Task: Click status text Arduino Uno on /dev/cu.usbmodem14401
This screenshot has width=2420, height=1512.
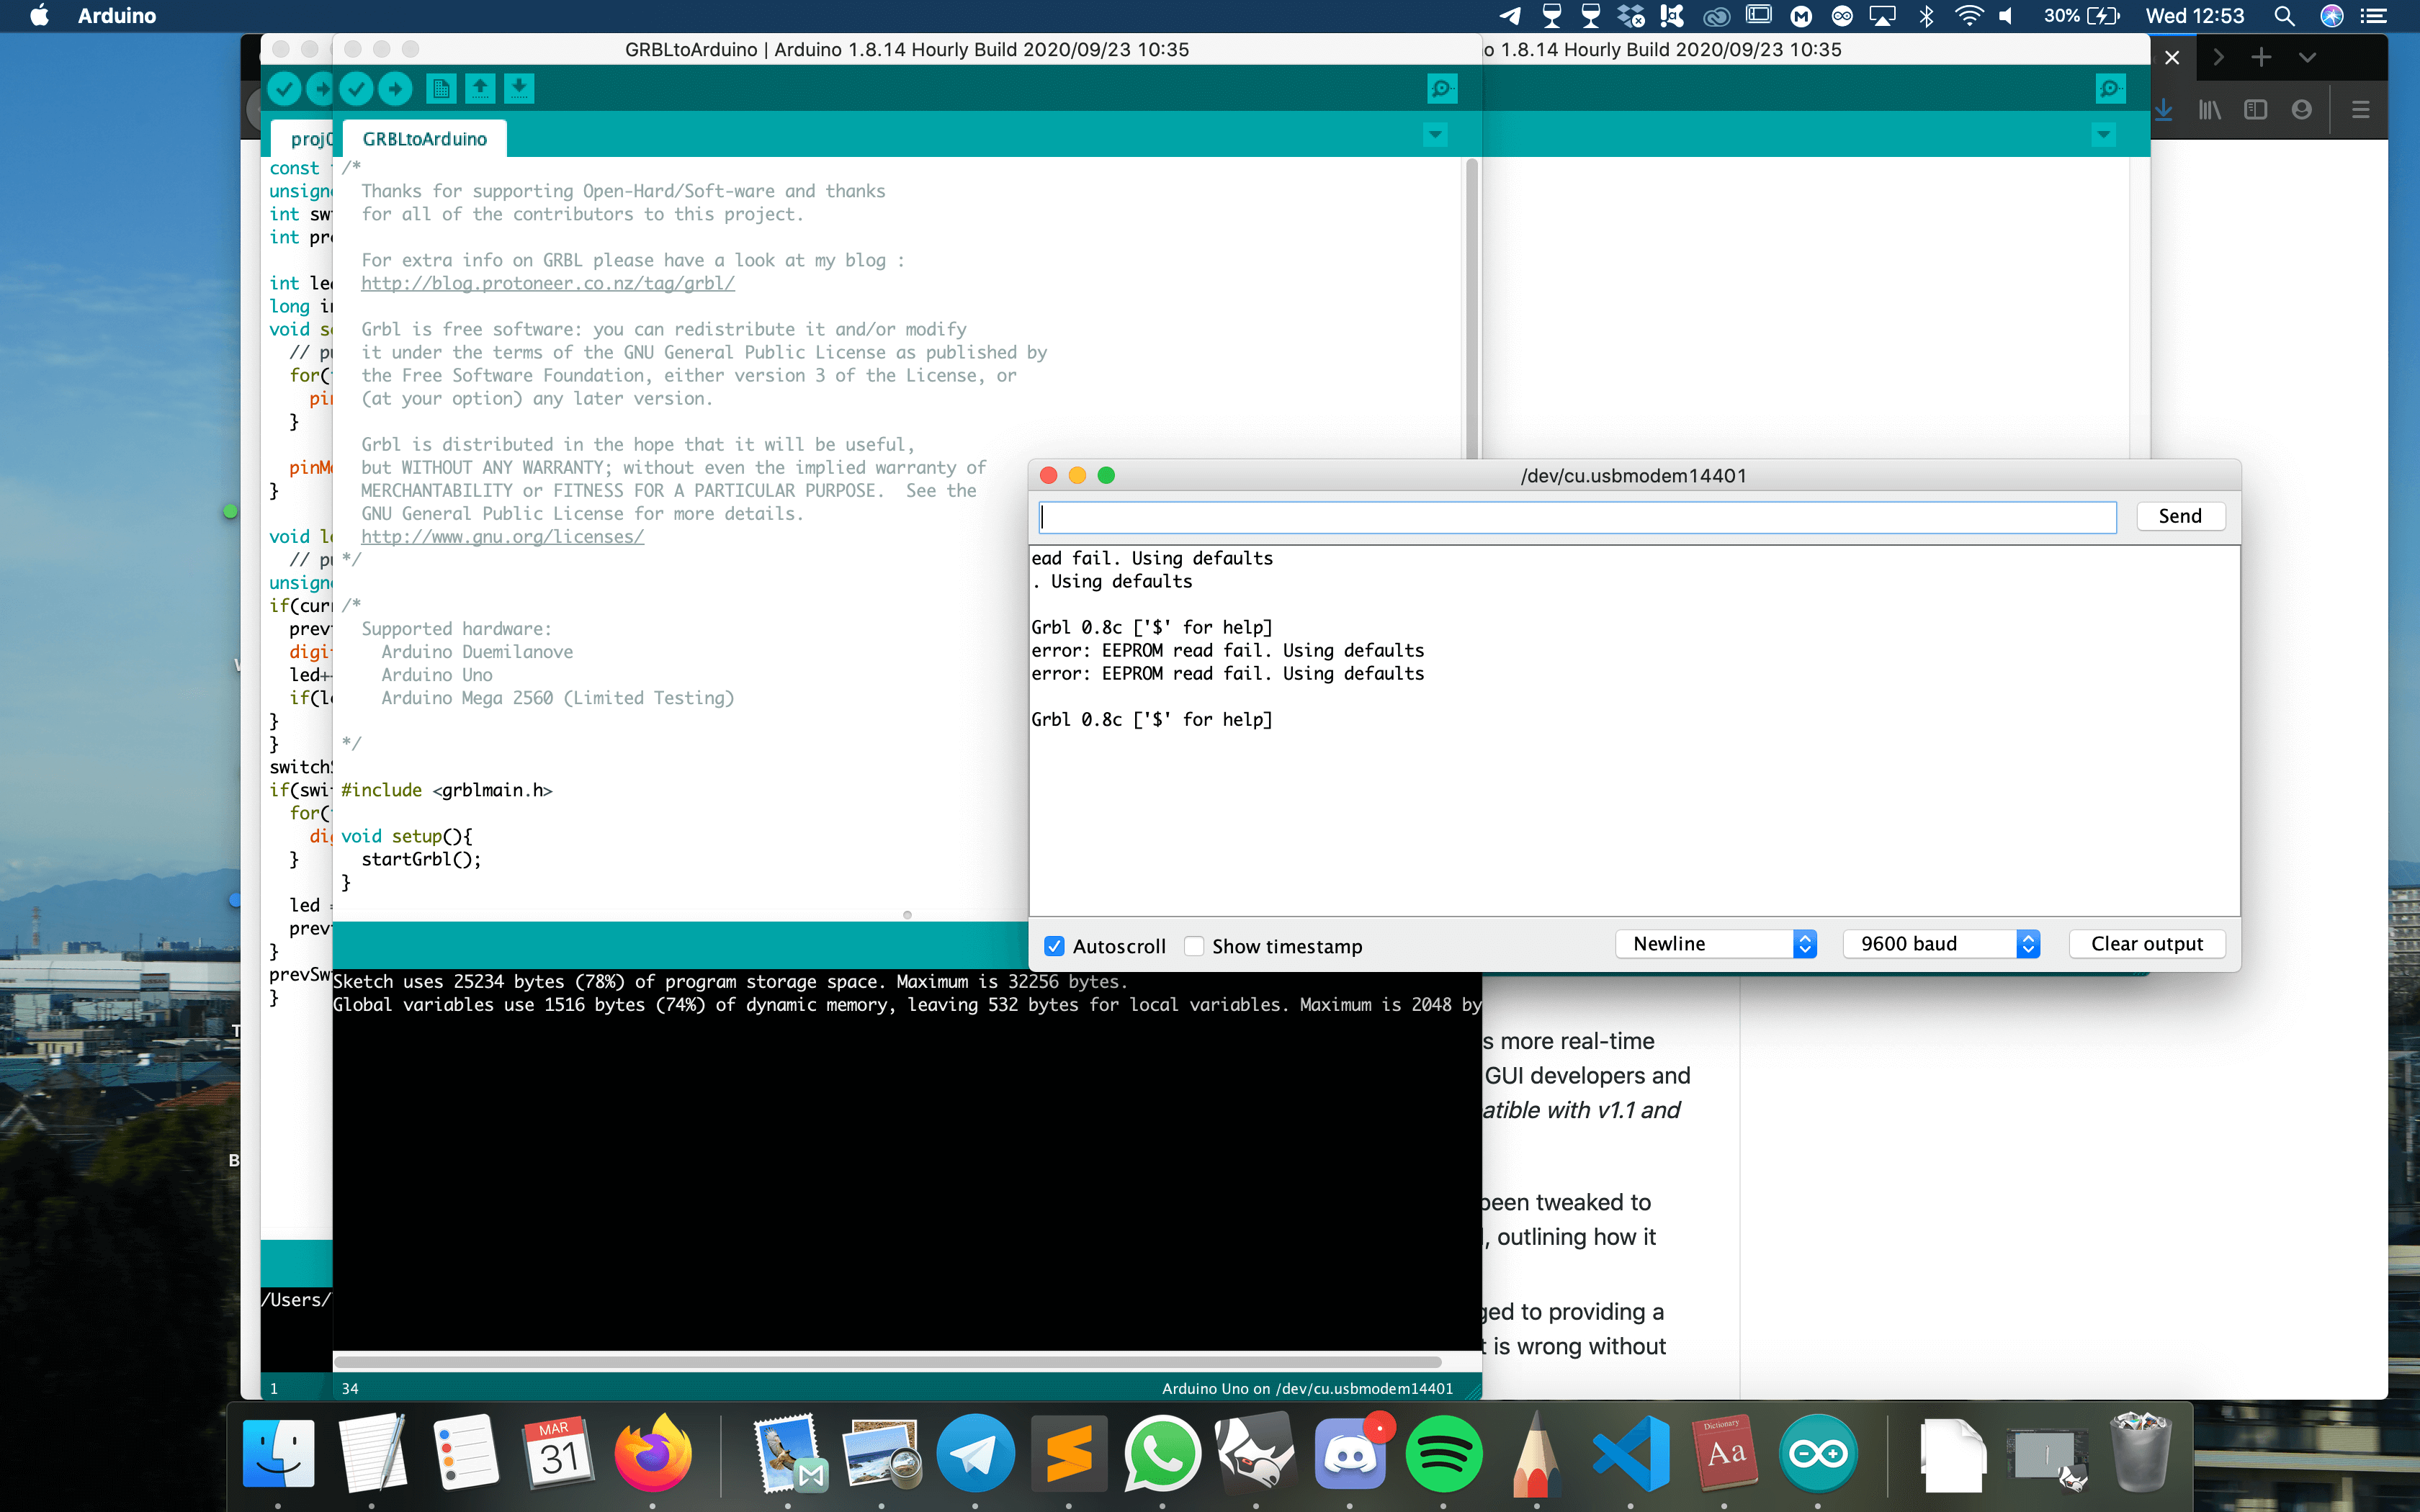Action: [1307, 1388]
